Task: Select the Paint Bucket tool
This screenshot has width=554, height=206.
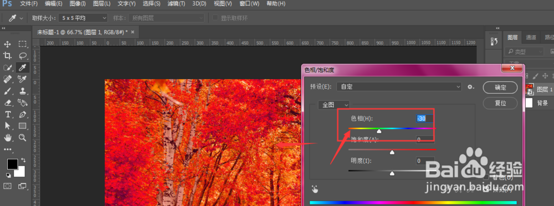Action: coord(23,103)
